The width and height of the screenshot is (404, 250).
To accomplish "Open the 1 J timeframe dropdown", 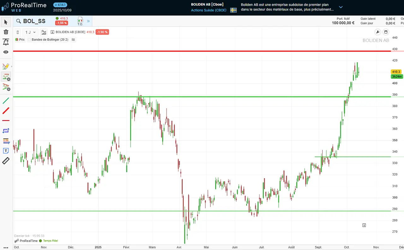I will [x=31, y=32].
